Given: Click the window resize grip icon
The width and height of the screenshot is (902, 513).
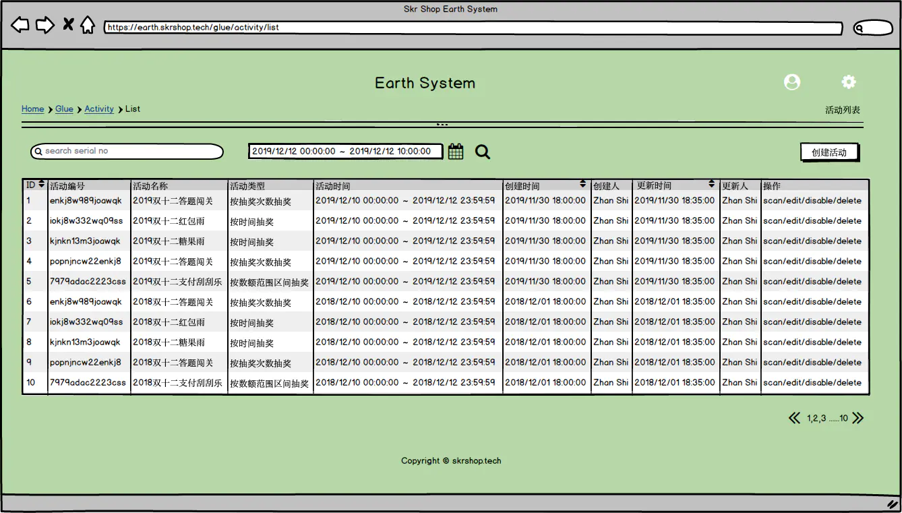Looking at the screenshot, I should [892, 504].
